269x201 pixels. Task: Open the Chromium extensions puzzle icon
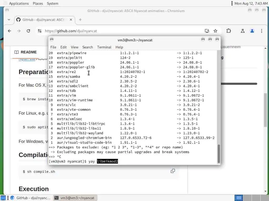coord(229,31)
